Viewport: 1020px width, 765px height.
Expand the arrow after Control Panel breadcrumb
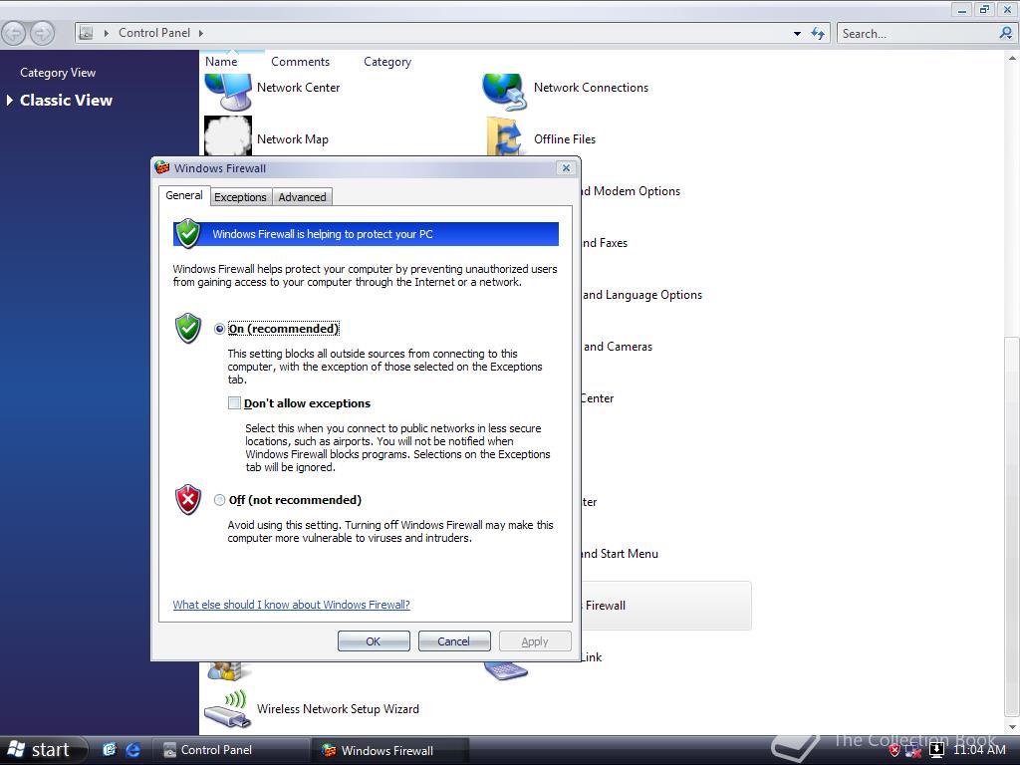[x=201, y=33]
